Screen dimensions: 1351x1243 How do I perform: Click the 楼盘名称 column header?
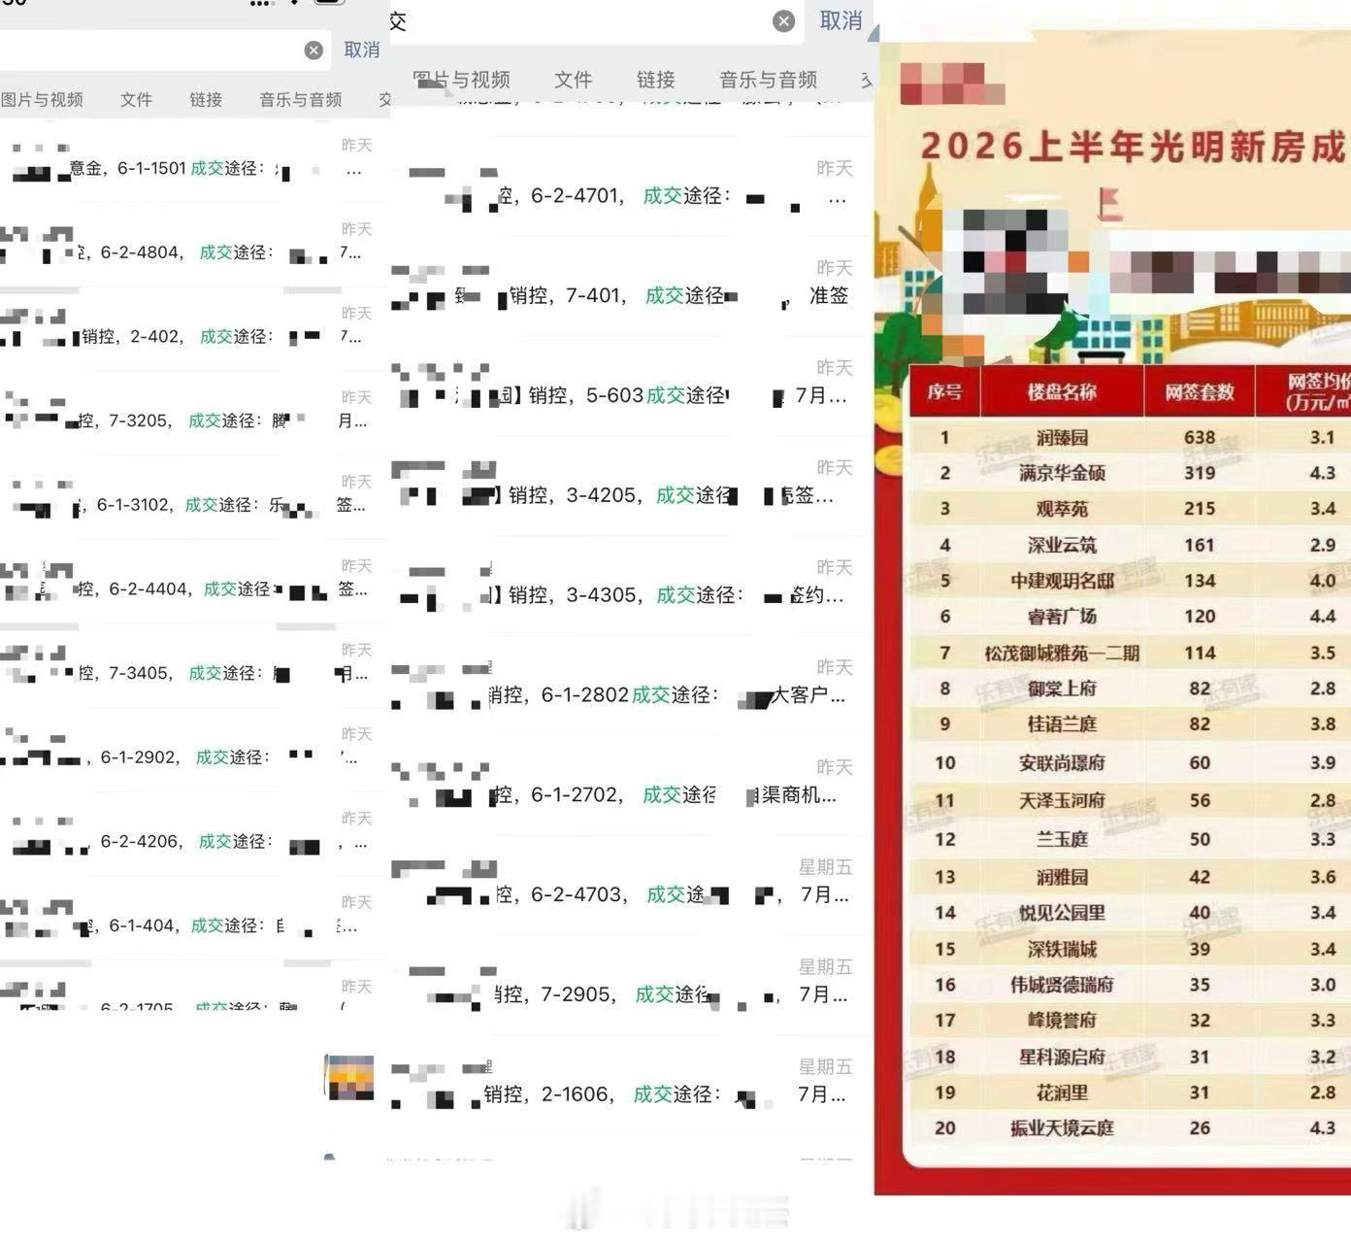(1062, 391)
